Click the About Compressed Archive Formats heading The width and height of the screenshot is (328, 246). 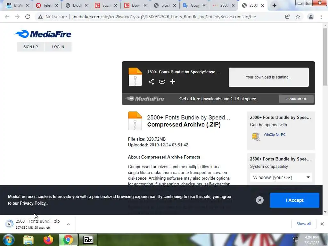164,157
